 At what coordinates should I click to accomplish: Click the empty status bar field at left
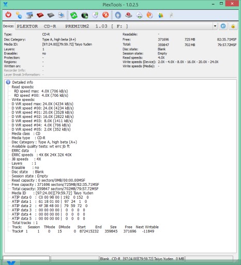(x=26, y=258)
